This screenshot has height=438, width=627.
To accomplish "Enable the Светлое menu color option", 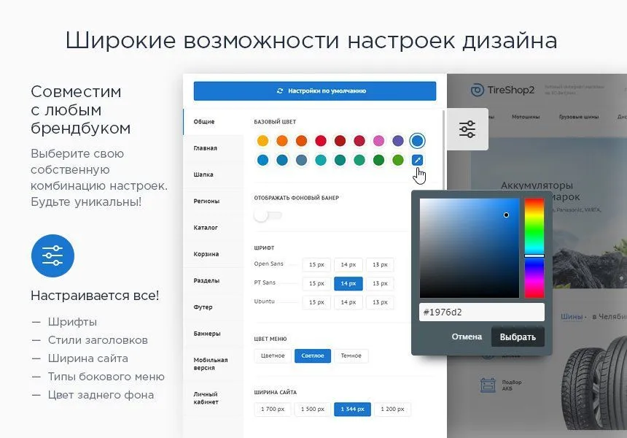I will [312, 356].
